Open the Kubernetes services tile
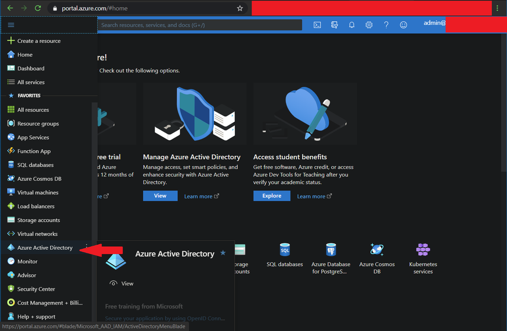This screenshot has height=331, width=507. 423,258
